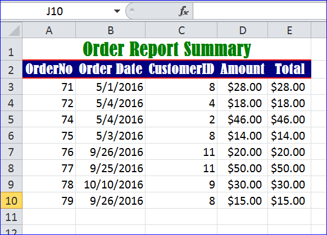Select the date cell 10/10/2016

pos(110,184)
